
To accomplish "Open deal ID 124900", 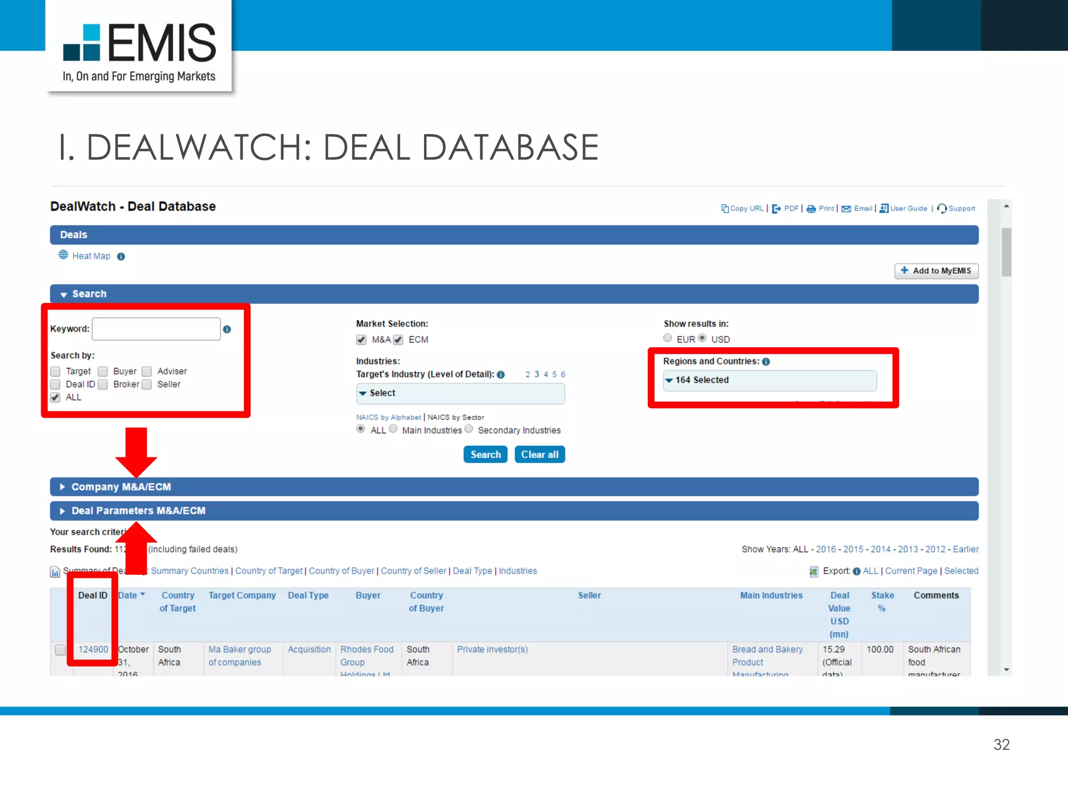I will coord(93,650).
